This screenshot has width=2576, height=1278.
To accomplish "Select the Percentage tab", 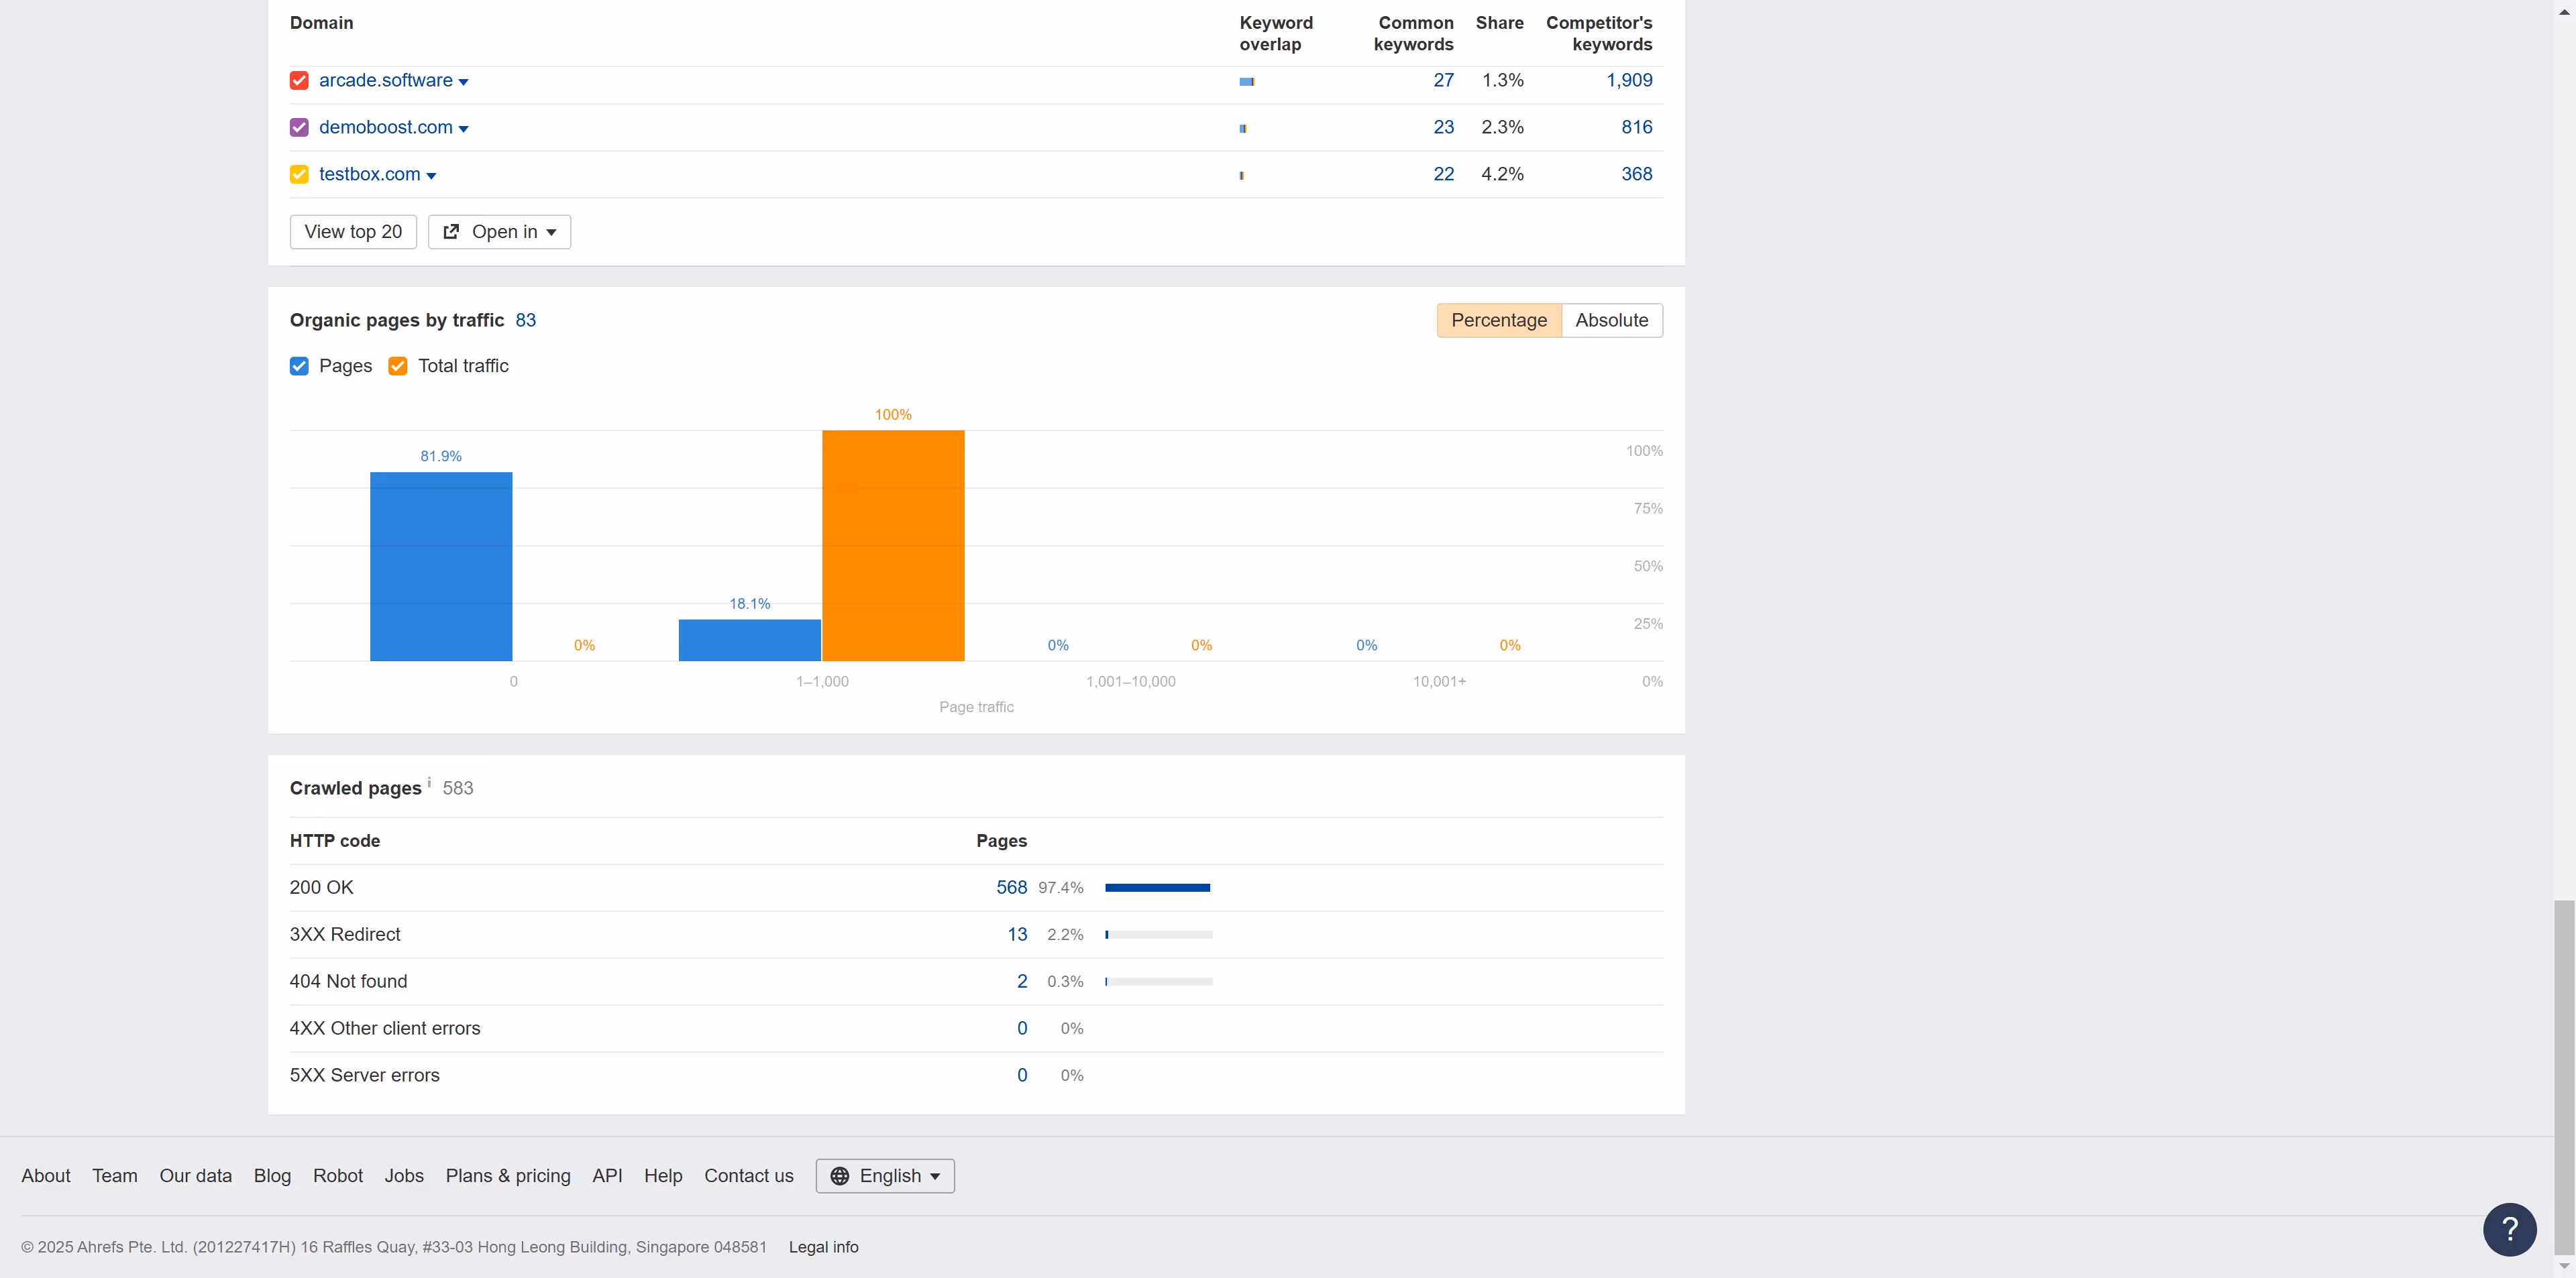I will (x=1498, y=320).
